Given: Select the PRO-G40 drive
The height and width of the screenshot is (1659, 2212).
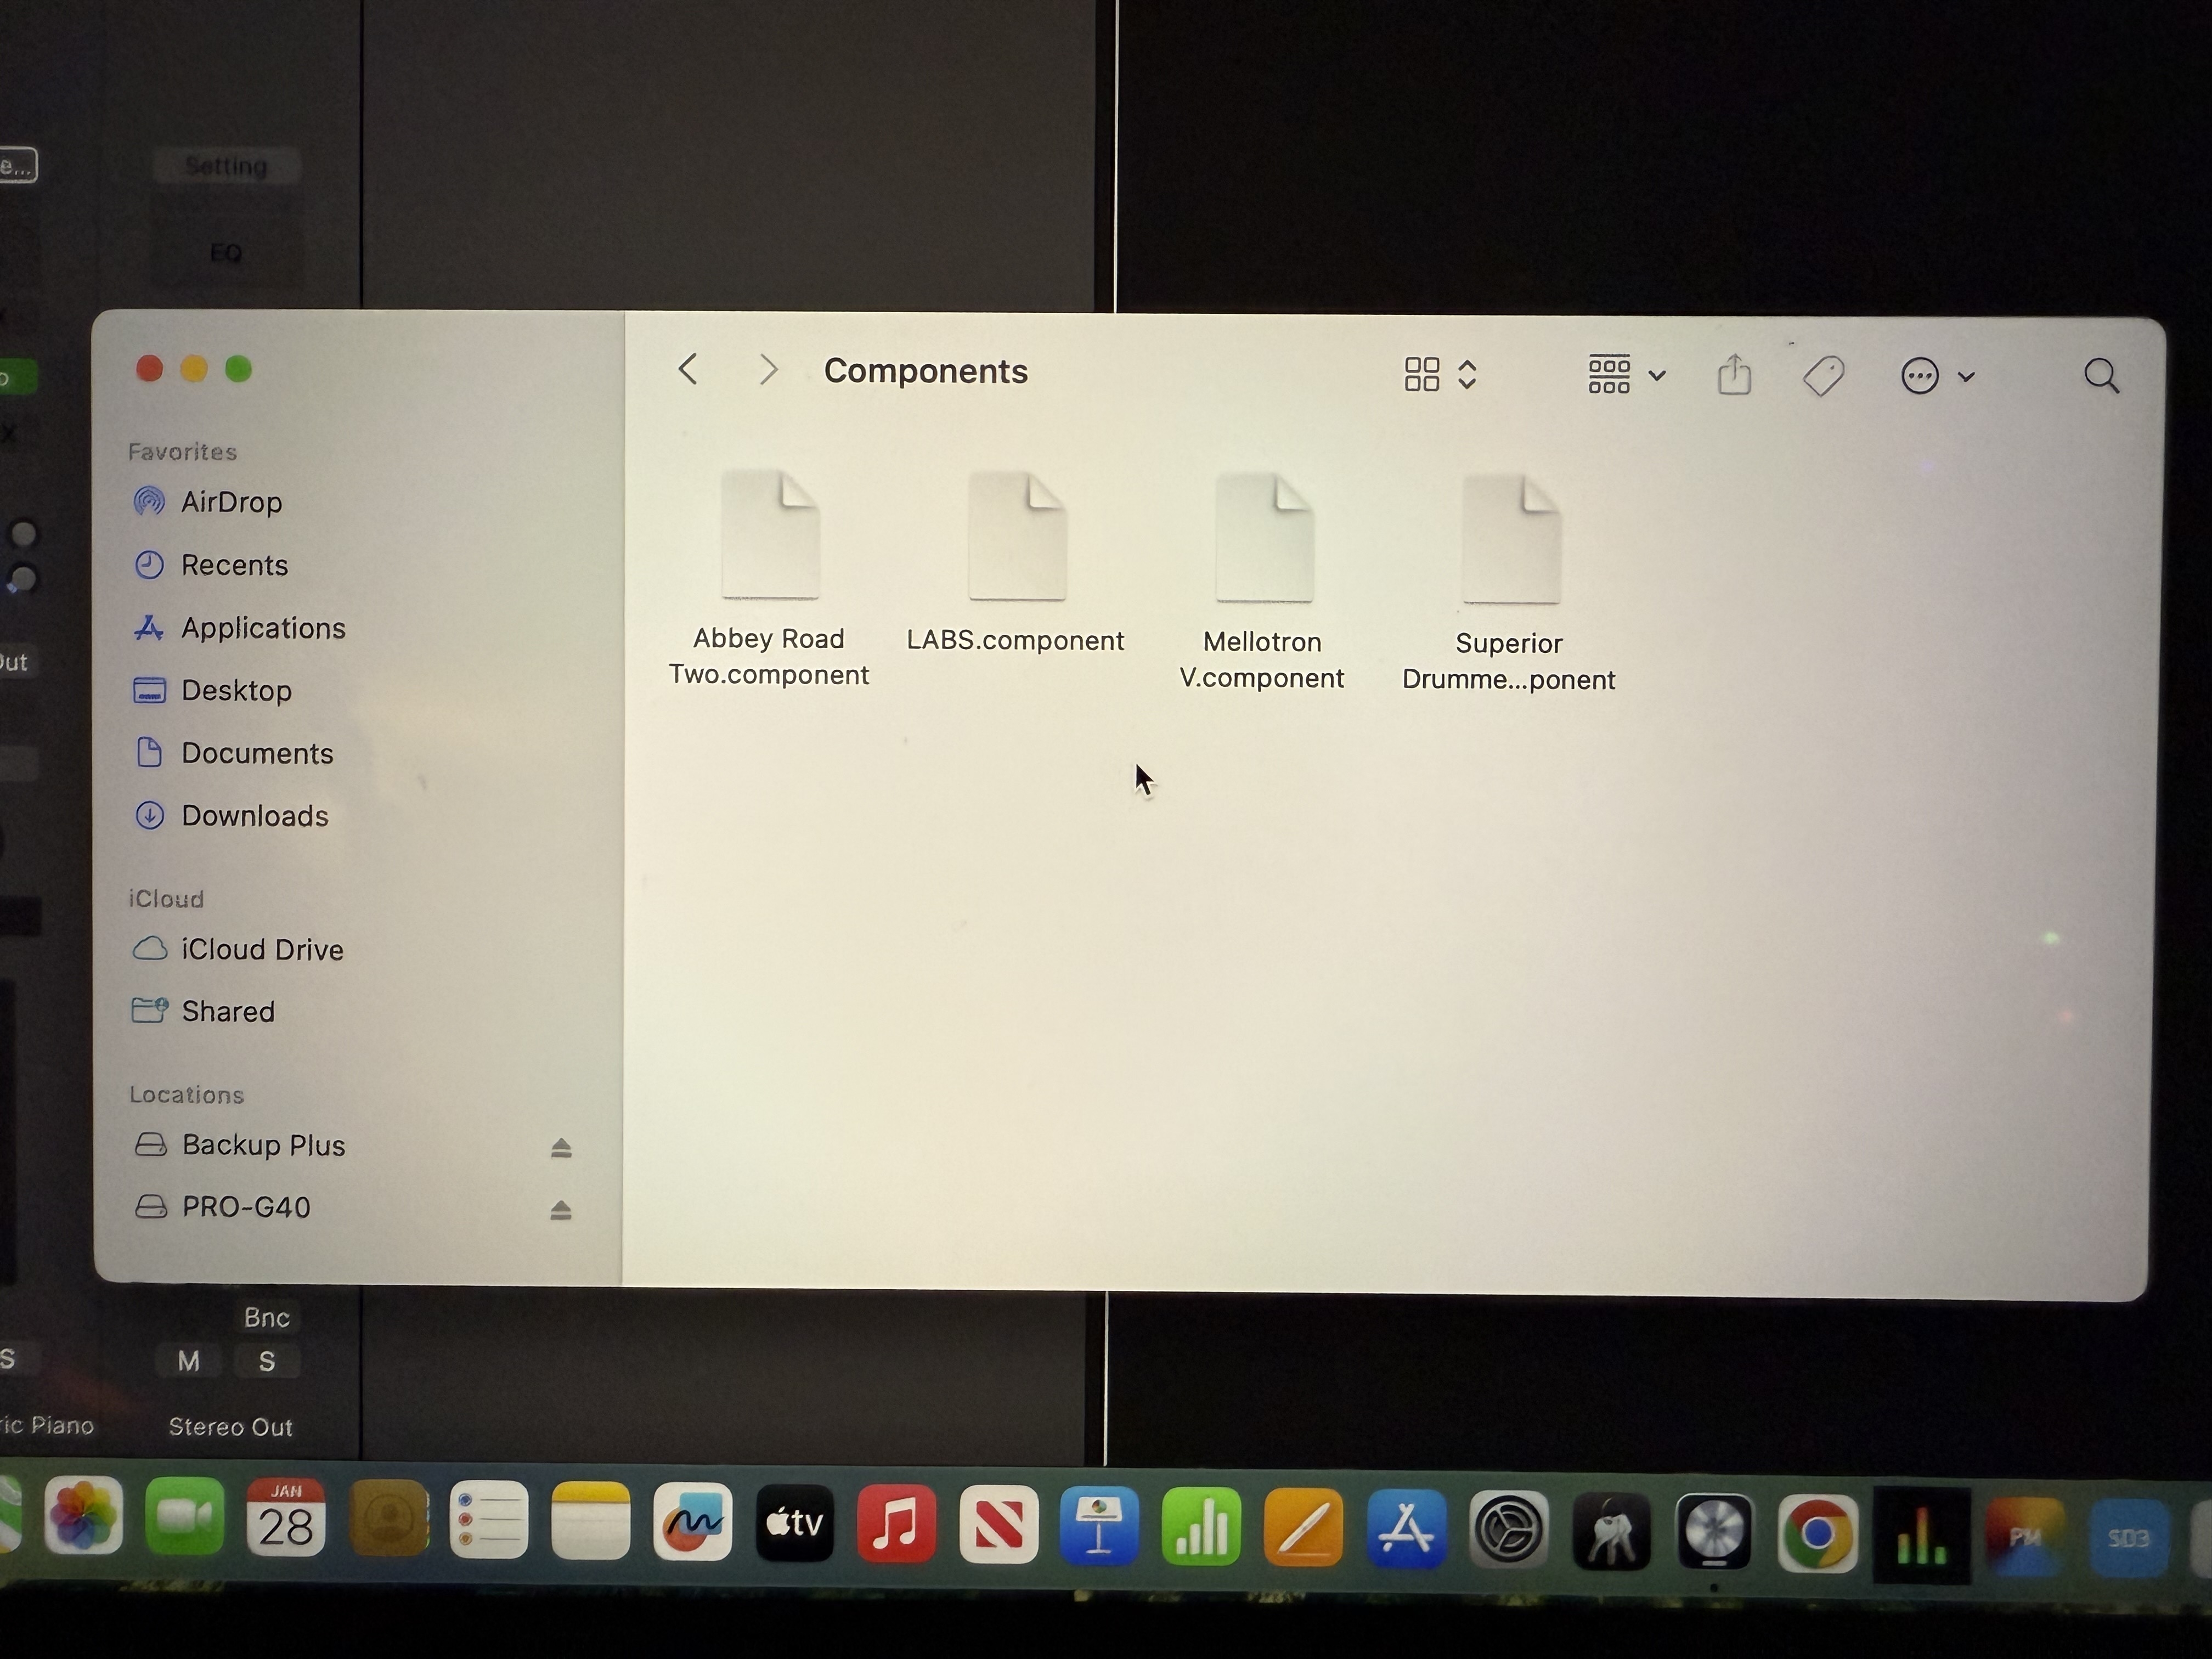Looking at the screenshot, I should [246, 1207].
